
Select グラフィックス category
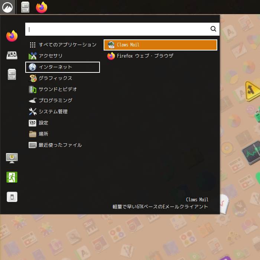coord(62,78)
